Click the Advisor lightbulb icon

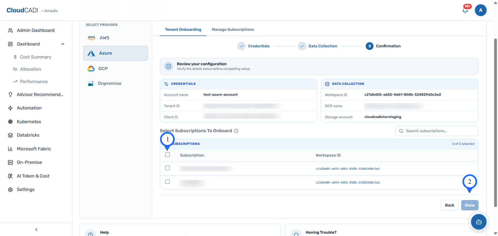click(x=10, y=94)
